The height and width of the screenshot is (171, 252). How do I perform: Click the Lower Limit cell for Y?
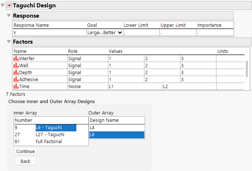(141, 33)
